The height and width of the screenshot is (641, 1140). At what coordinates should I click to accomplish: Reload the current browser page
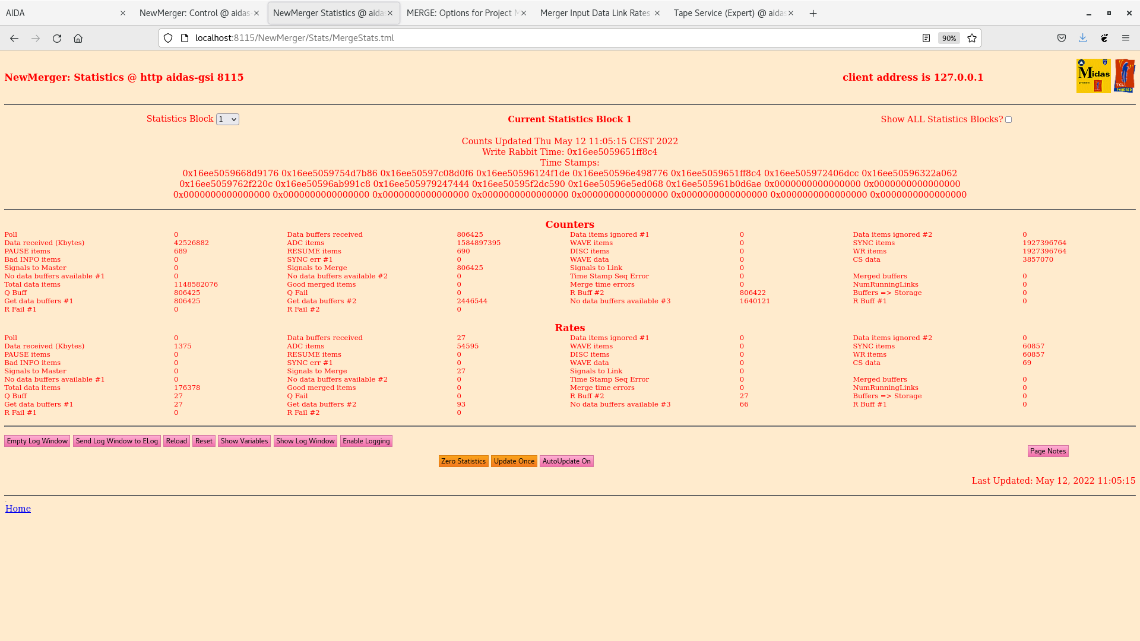coord(57,38)
